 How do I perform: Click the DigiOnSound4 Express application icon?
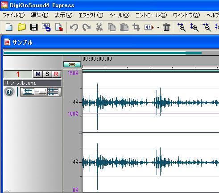[x=4, y=5]
